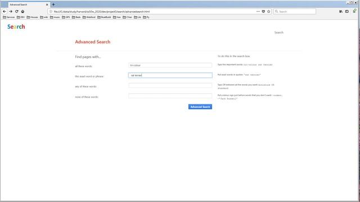Go forward with the browser forward arrow

point(11,11)
